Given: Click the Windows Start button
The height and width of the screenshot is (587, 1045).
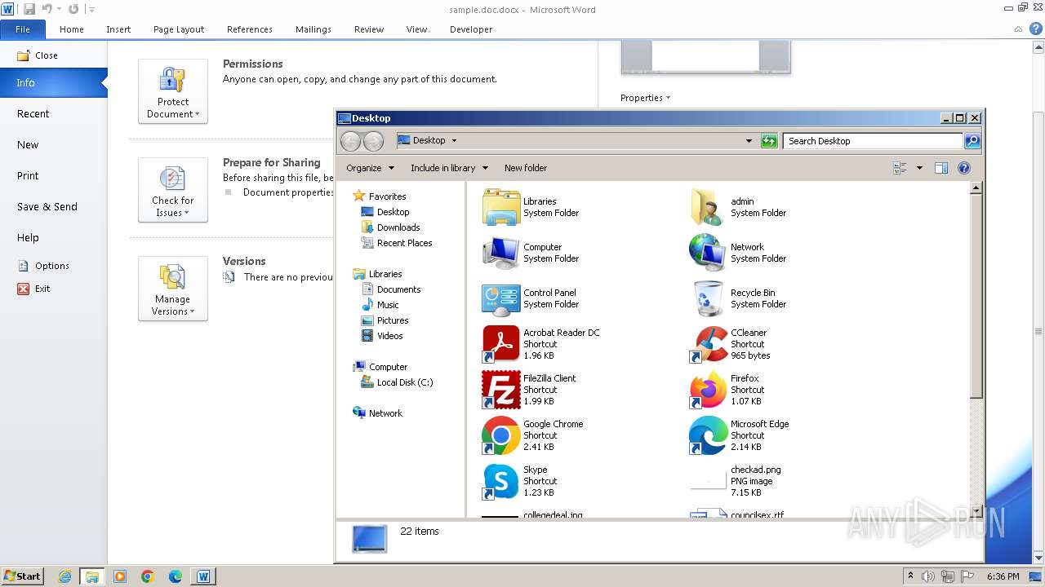Looking at the screenshot, I should 22,576.
